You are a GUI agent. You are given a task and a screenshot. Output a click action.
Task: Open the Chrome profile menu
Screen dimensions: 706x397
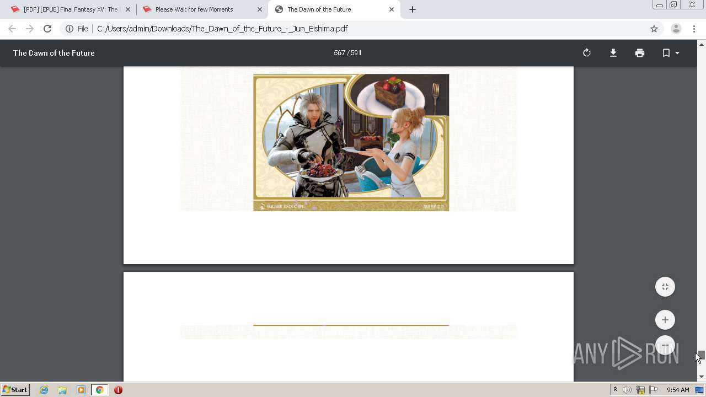(676, 29)
